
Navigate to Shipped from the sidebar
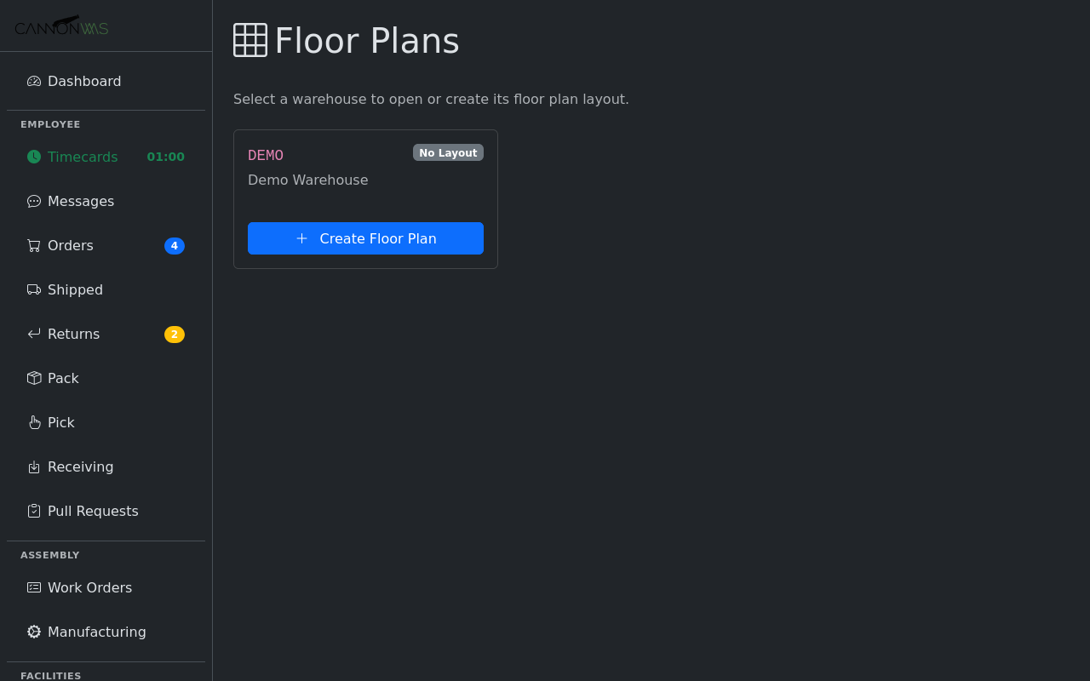pos(76,289)
